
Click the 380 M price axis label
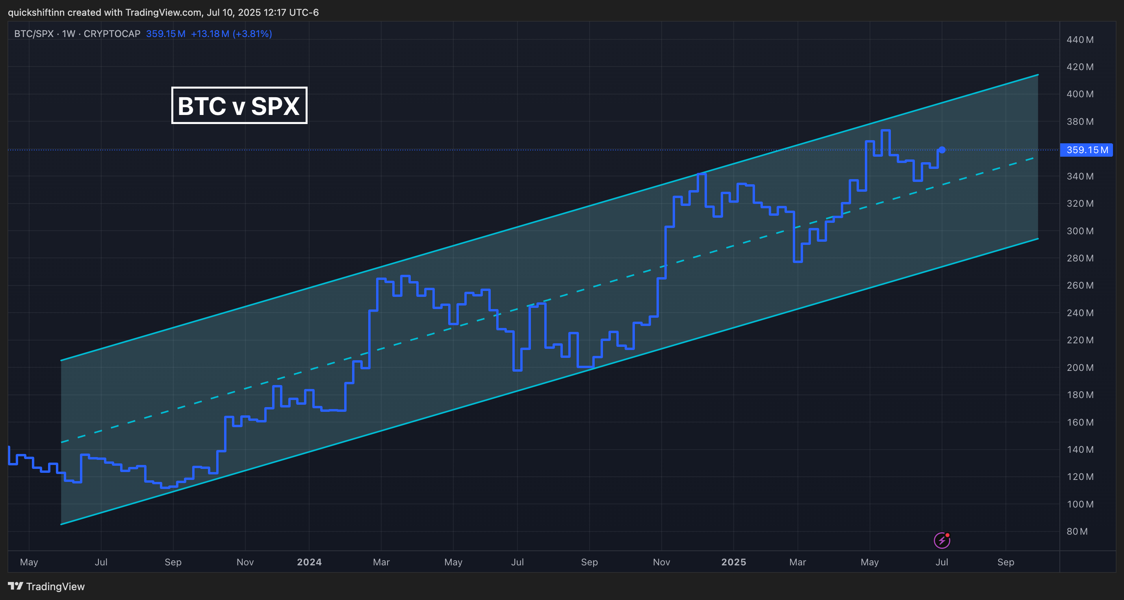tap(1080, 122)
